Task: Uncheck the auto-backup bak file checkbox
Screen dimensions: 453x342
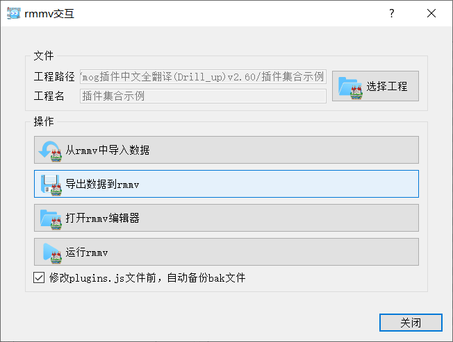Action: click(39, 278)
